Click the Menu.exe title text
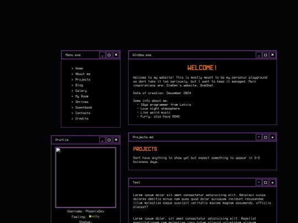This screenshot has width=298, height=223. [73, 55]
